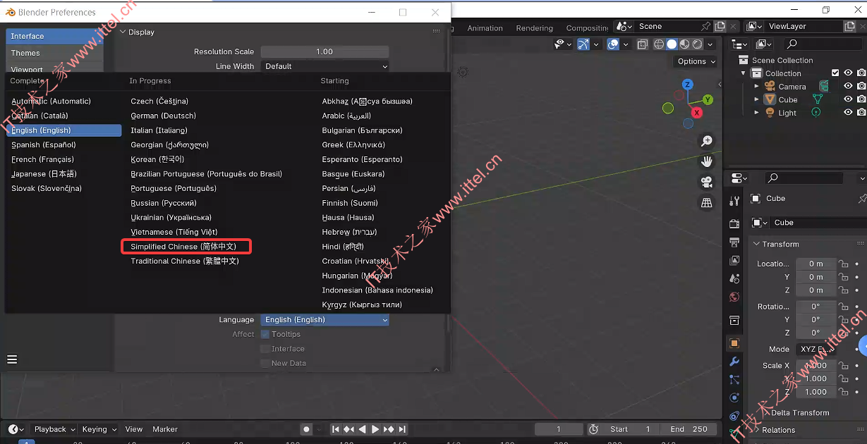Image resolution: width=867 pixels, height=444 pixels.
Task: Open the rotation Mode dropdown
Action: point(816,349)
